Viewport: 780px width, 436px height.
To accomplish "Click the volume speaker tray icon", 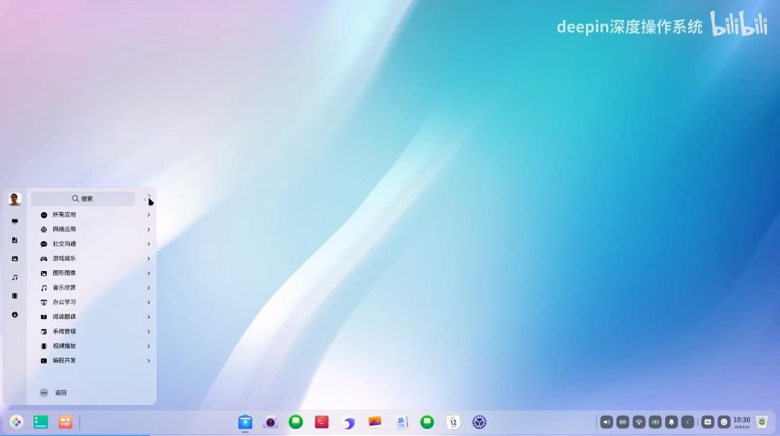I will (x=607, y=422).
